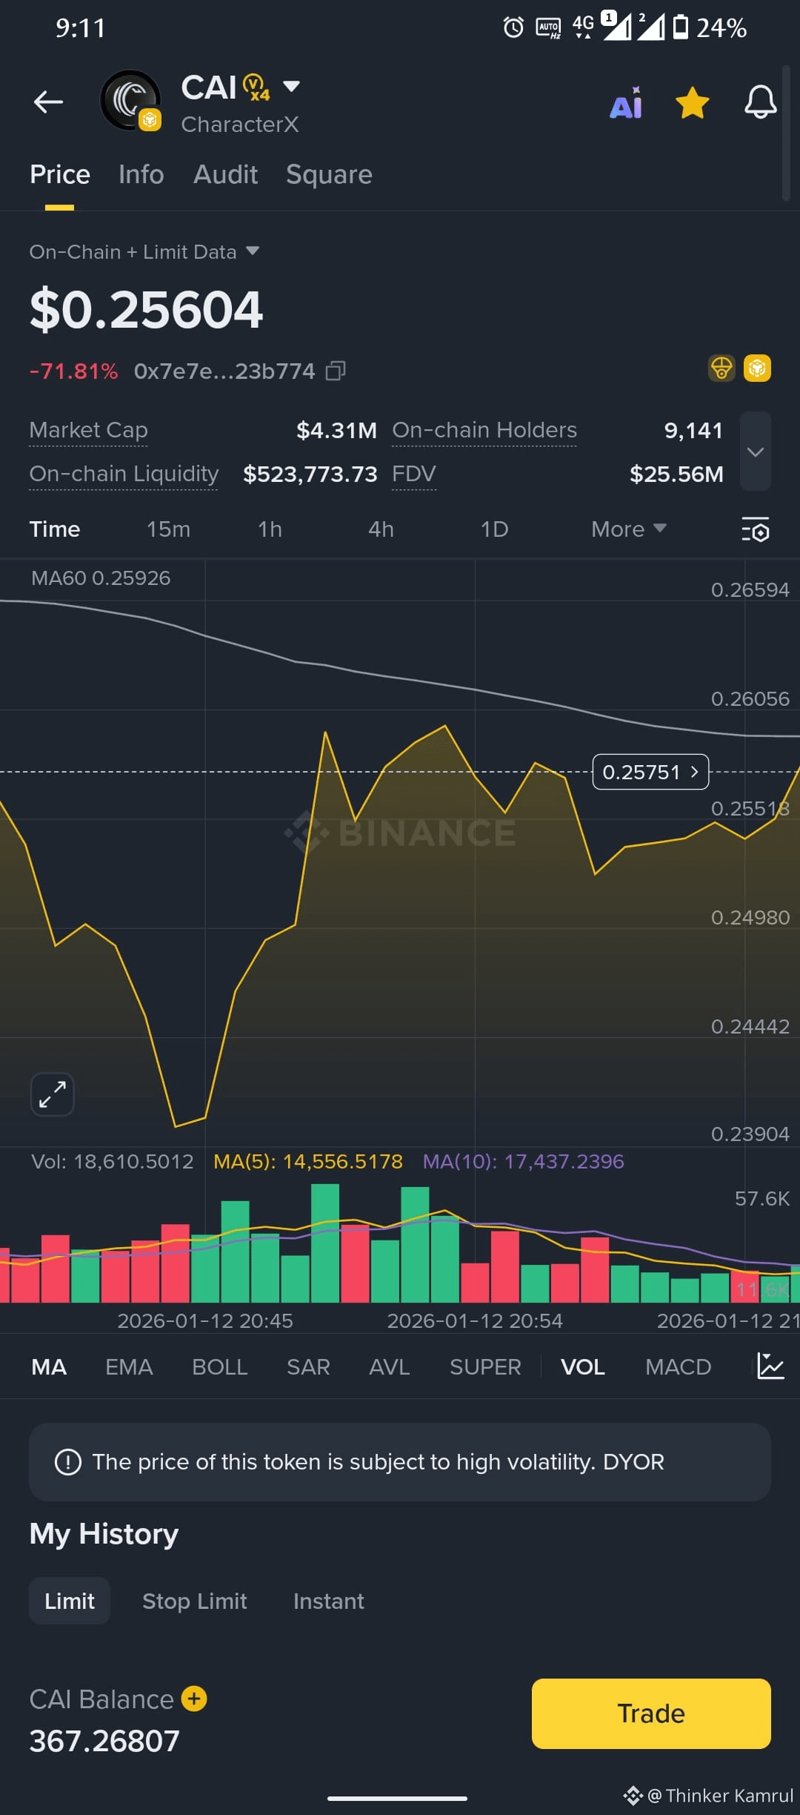Tap the AUTO Hz status icon
The height and width of the screenshot is (1815, 800).
click(548, 28)
